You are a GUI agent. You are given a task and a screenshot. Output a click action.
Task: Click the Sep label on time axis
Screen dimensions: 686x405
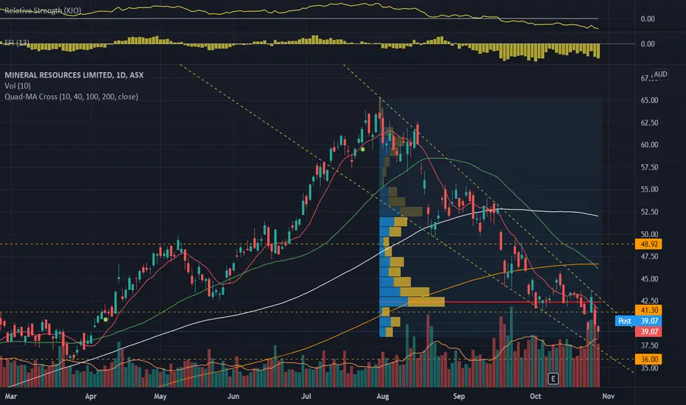[x=459, y=396]
